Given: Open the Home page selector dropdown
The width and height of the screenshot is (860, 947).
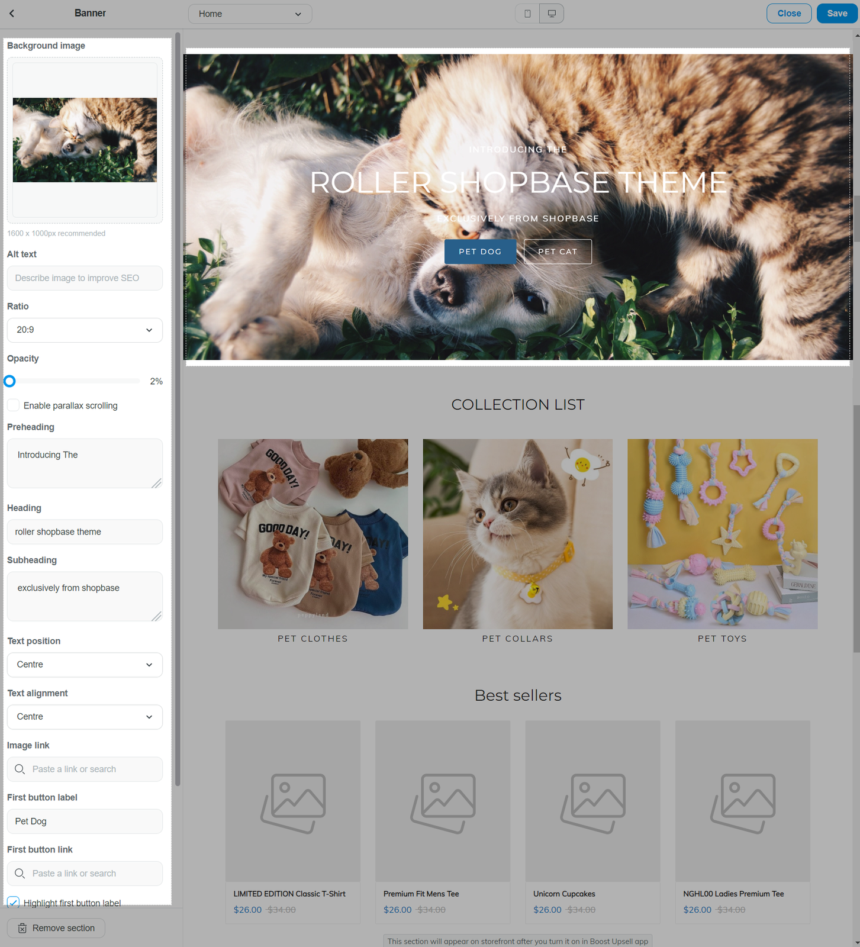Looking at the screenshot, I should tap(250, 14).
